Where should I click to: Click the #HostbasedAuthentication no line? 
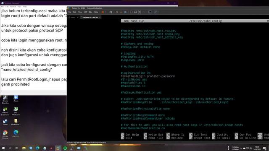[x=143, y=128]
